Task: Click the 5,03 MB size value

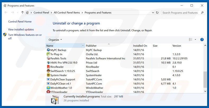Action: click(x=166, y=79)
